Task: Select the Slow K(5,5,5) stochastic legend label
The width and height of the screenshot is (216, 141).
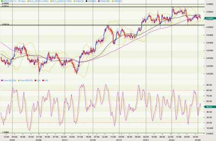Action: tap(10, 80)
